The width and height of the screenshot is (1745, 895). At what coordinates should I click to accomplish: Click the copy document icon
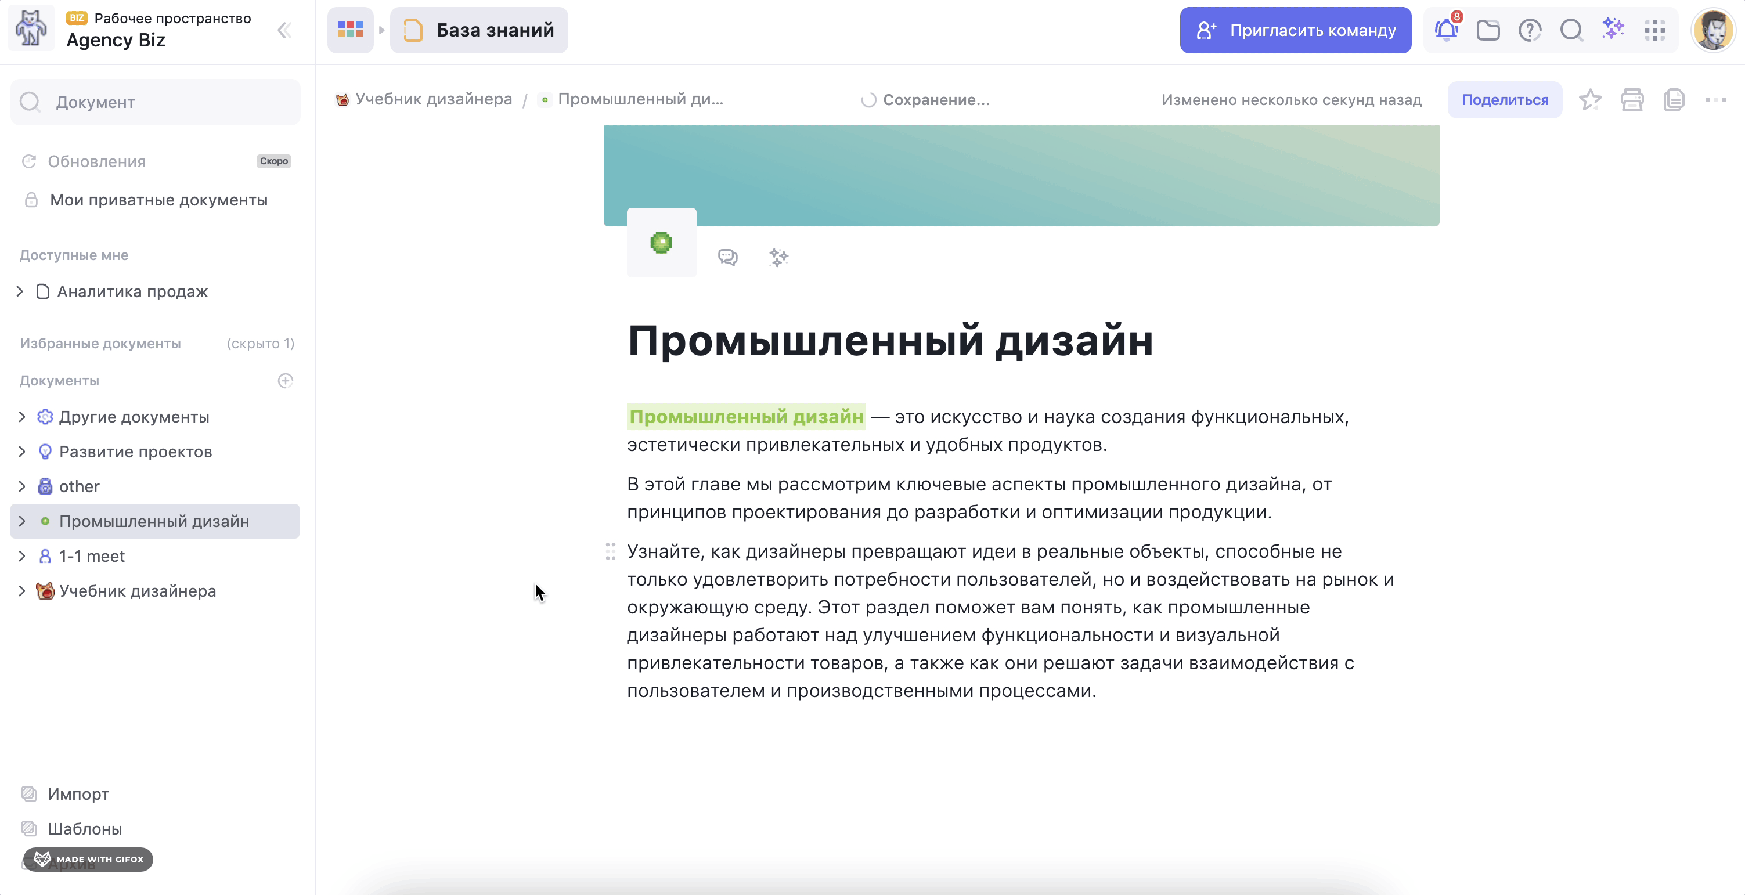pyautogui.click(x=1674, y=100)
